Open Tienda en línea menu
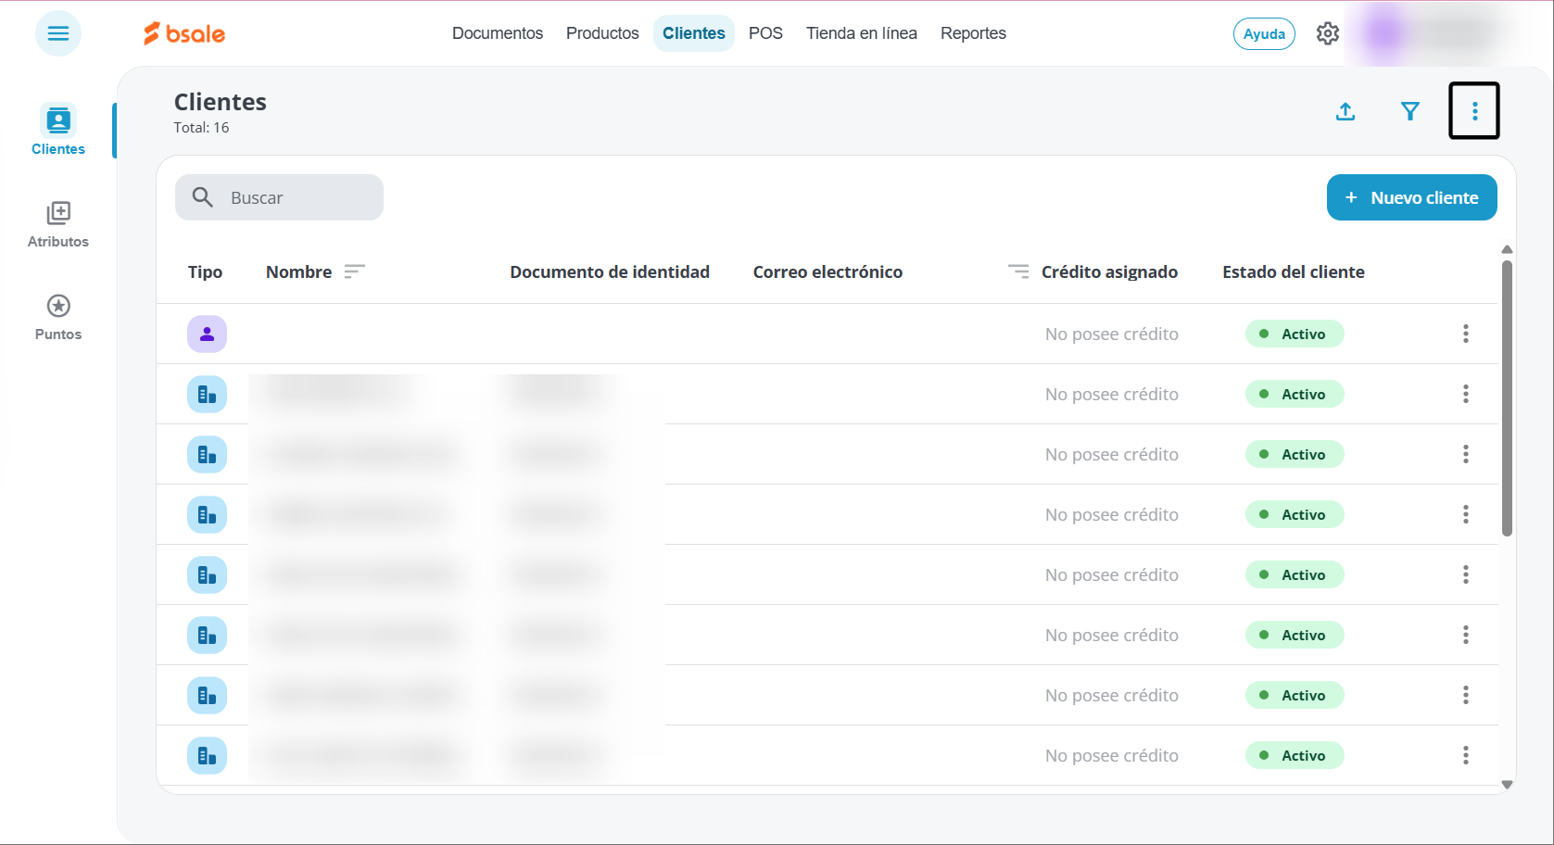 tap(862, 33)
